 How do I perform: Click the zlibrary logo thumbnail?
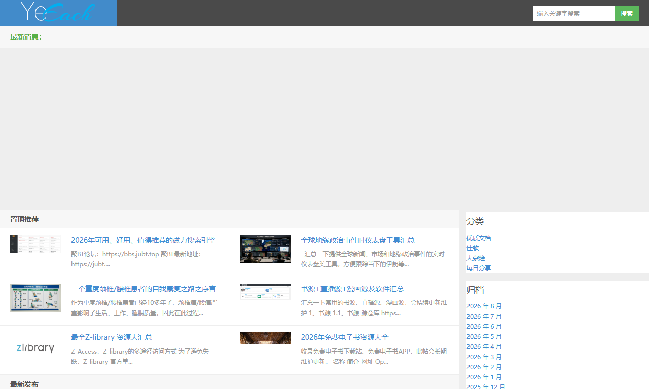(35, 348)
